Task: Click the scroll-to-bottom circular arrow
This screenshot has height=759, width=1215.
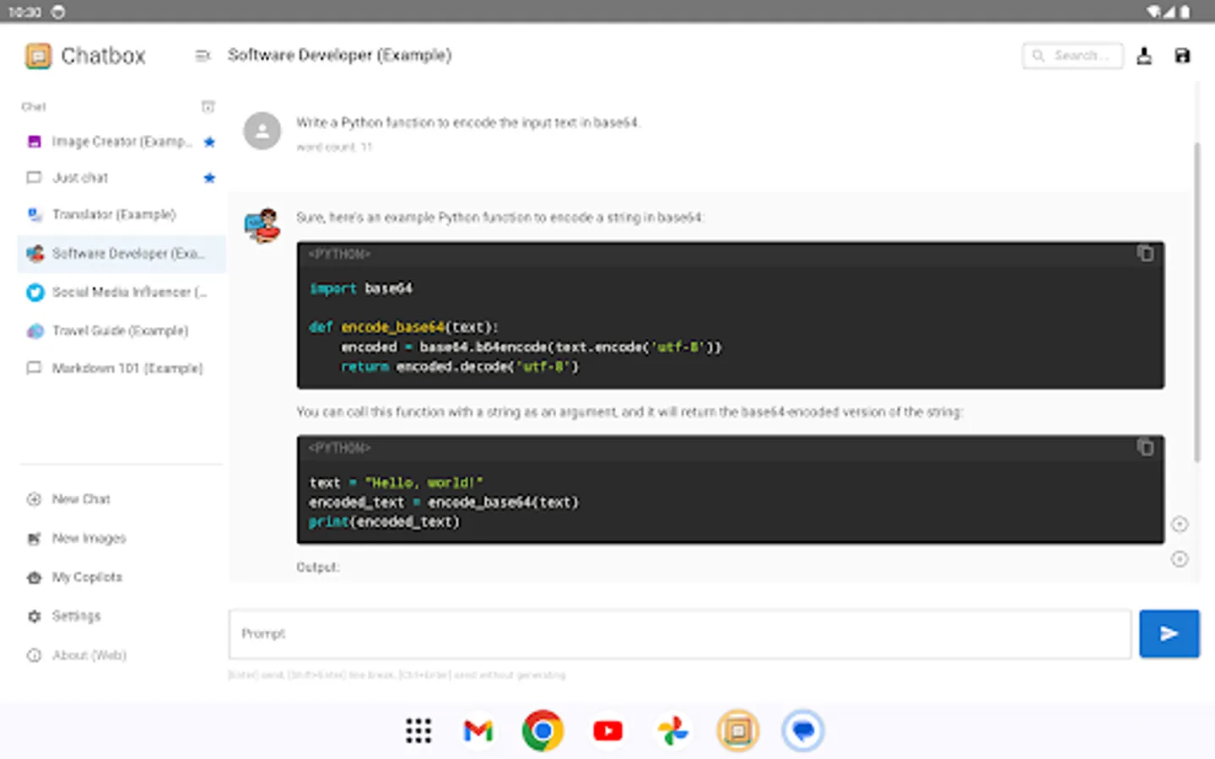Action: (x=1180, y=558)
